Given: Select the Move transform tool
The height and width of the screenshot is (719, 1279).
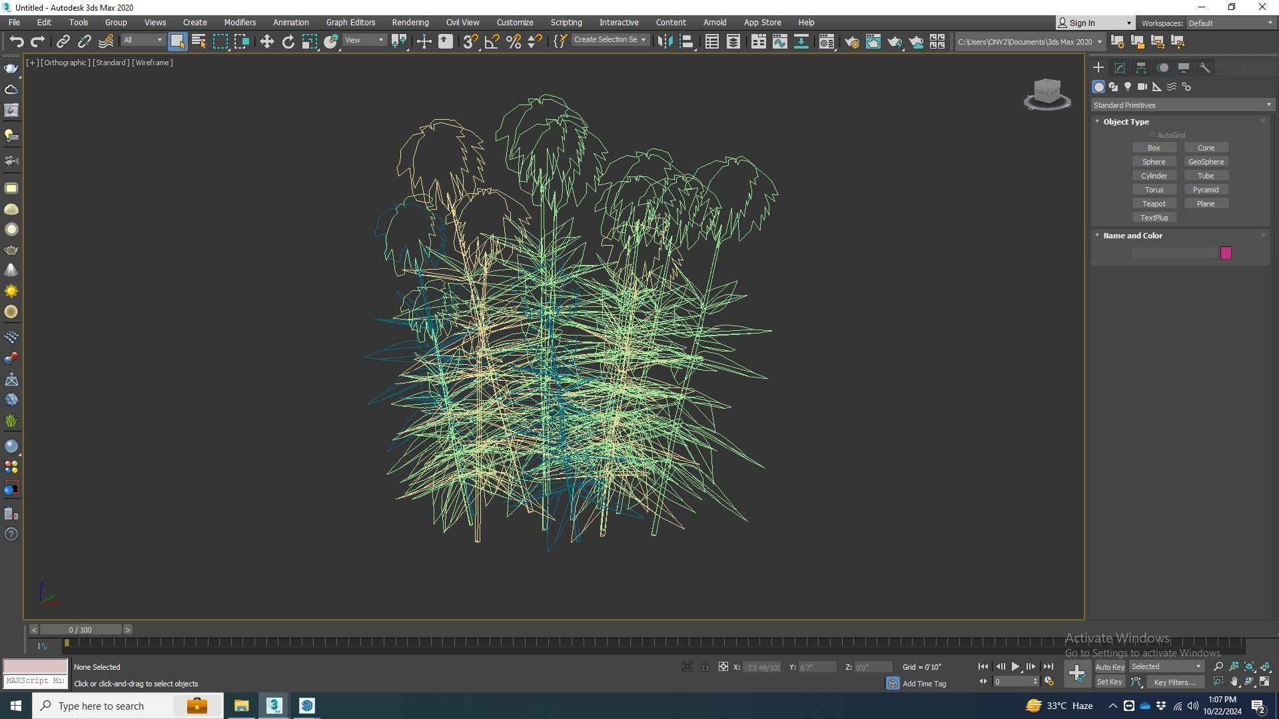Looking at the screenshot, I should (266, 42).
